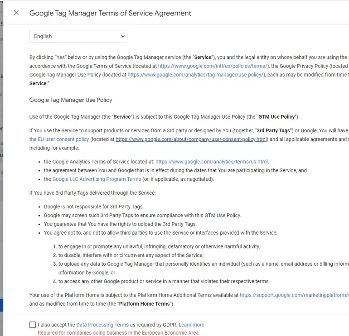Click the 'Platform Home Terms' bold text
The width and height of the screenshot is (349, 336).
(x=144, y=304)
